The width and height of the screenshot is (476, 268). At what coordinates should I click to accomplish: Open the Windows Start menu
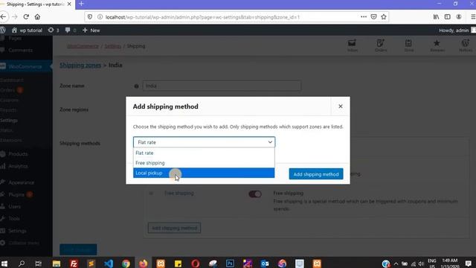(x=4, y=264)
